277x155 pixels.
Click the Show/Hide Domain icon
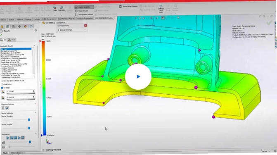[121, 6]
